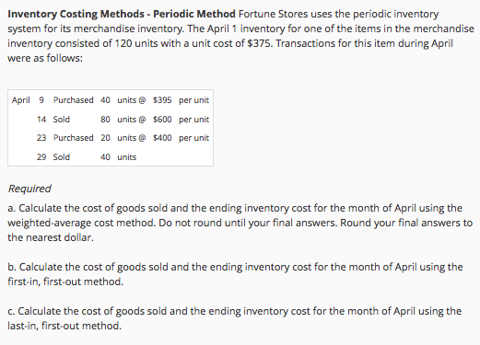Click 'Purchased' in the April 9 row
This screenshot has height=345, width=480.
(73, 100)
